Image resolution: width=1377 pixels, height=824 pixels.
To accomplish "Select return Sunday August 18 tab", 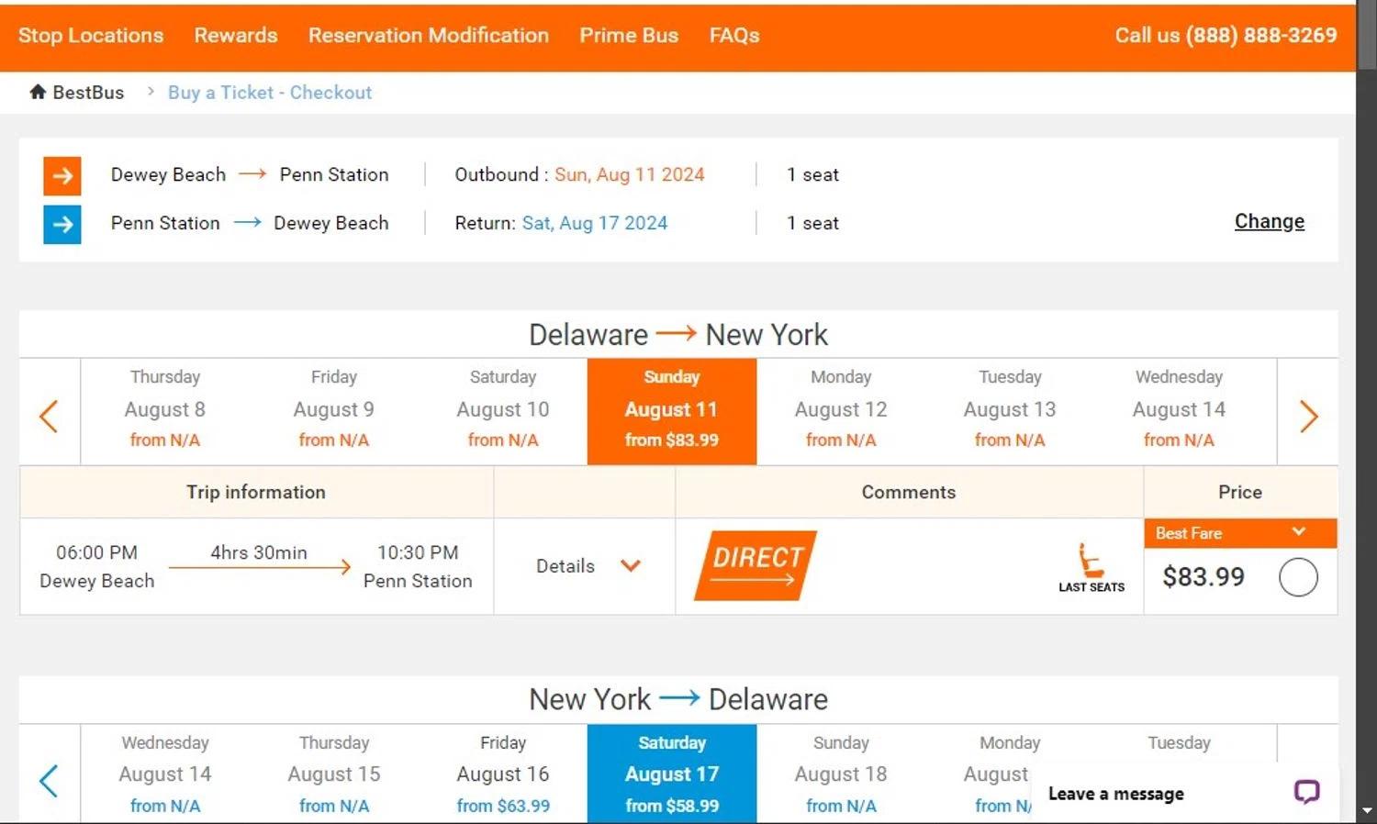I will point(841,774).
